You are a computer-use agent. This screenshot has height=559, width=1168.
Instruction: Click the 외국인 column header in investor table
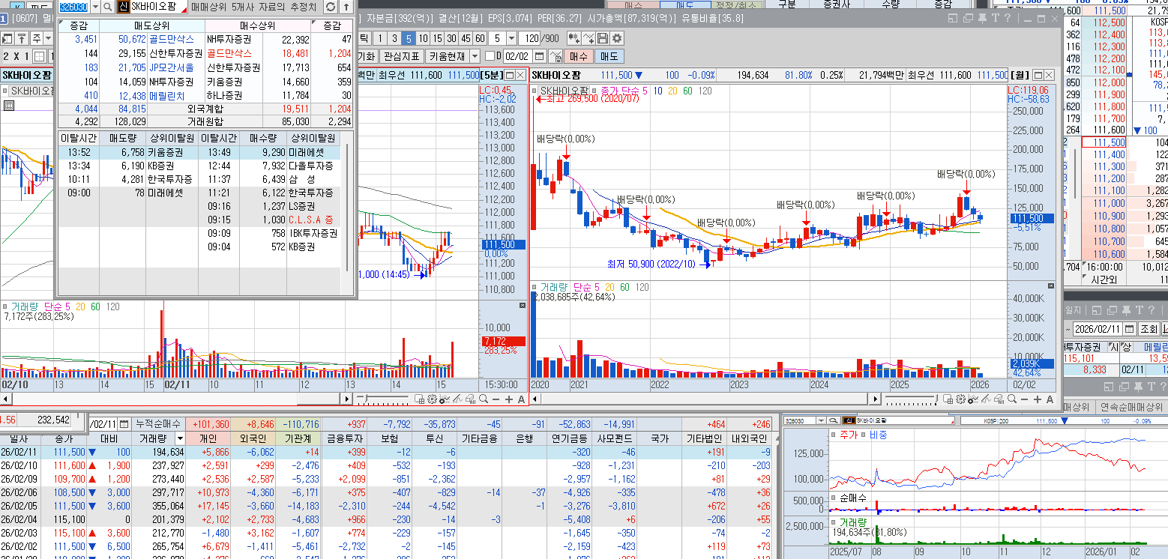click(x=253, y=438)
